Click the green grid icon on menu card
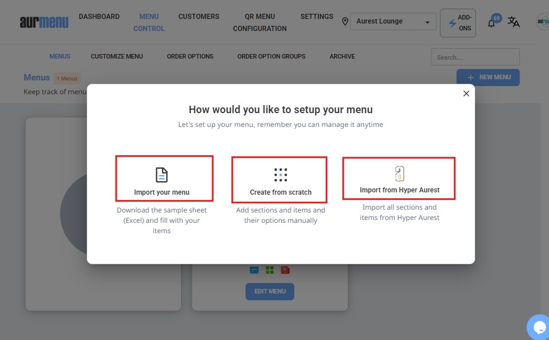This screenshot has width=549, height=340. [270, 270]
